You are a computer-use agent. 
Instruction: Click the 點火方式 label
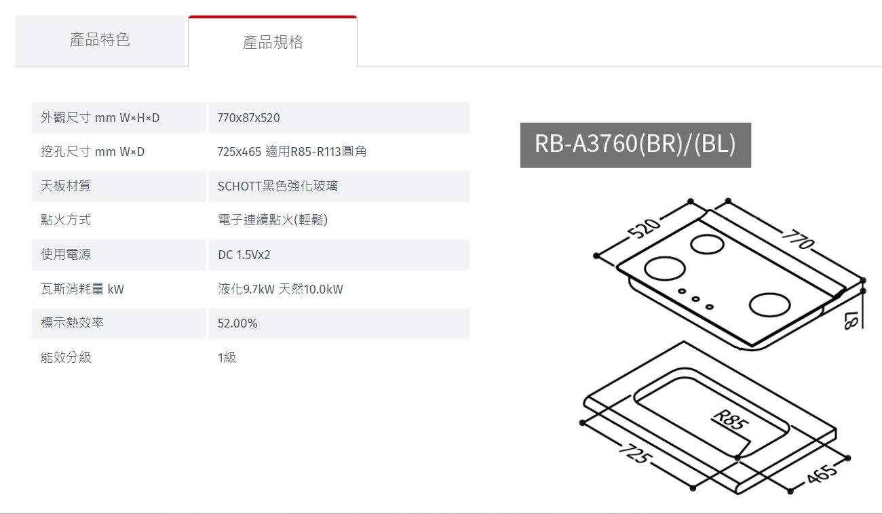[66, 220]
